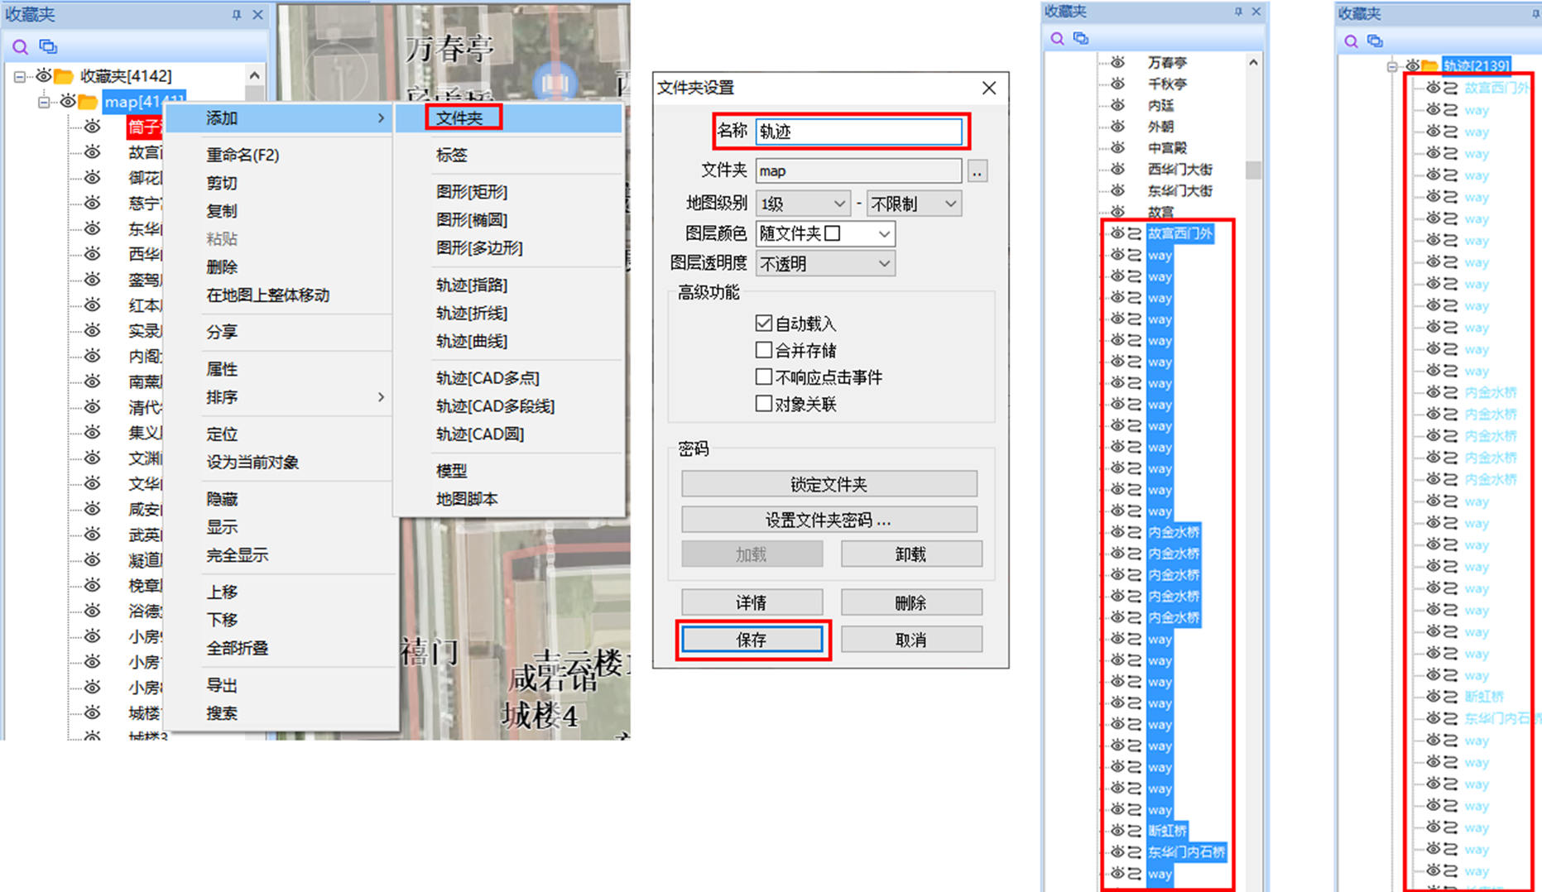1542x892 pixels.
Task: Open the 地图级别 1级 dropdown
Action: pos(802,204)
